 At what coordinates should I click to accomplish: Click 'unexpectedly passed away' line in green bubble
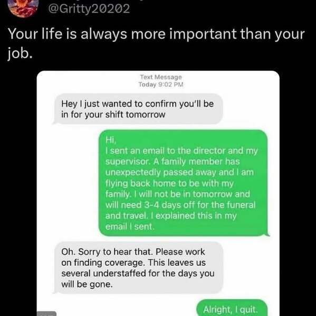(161, 173)
